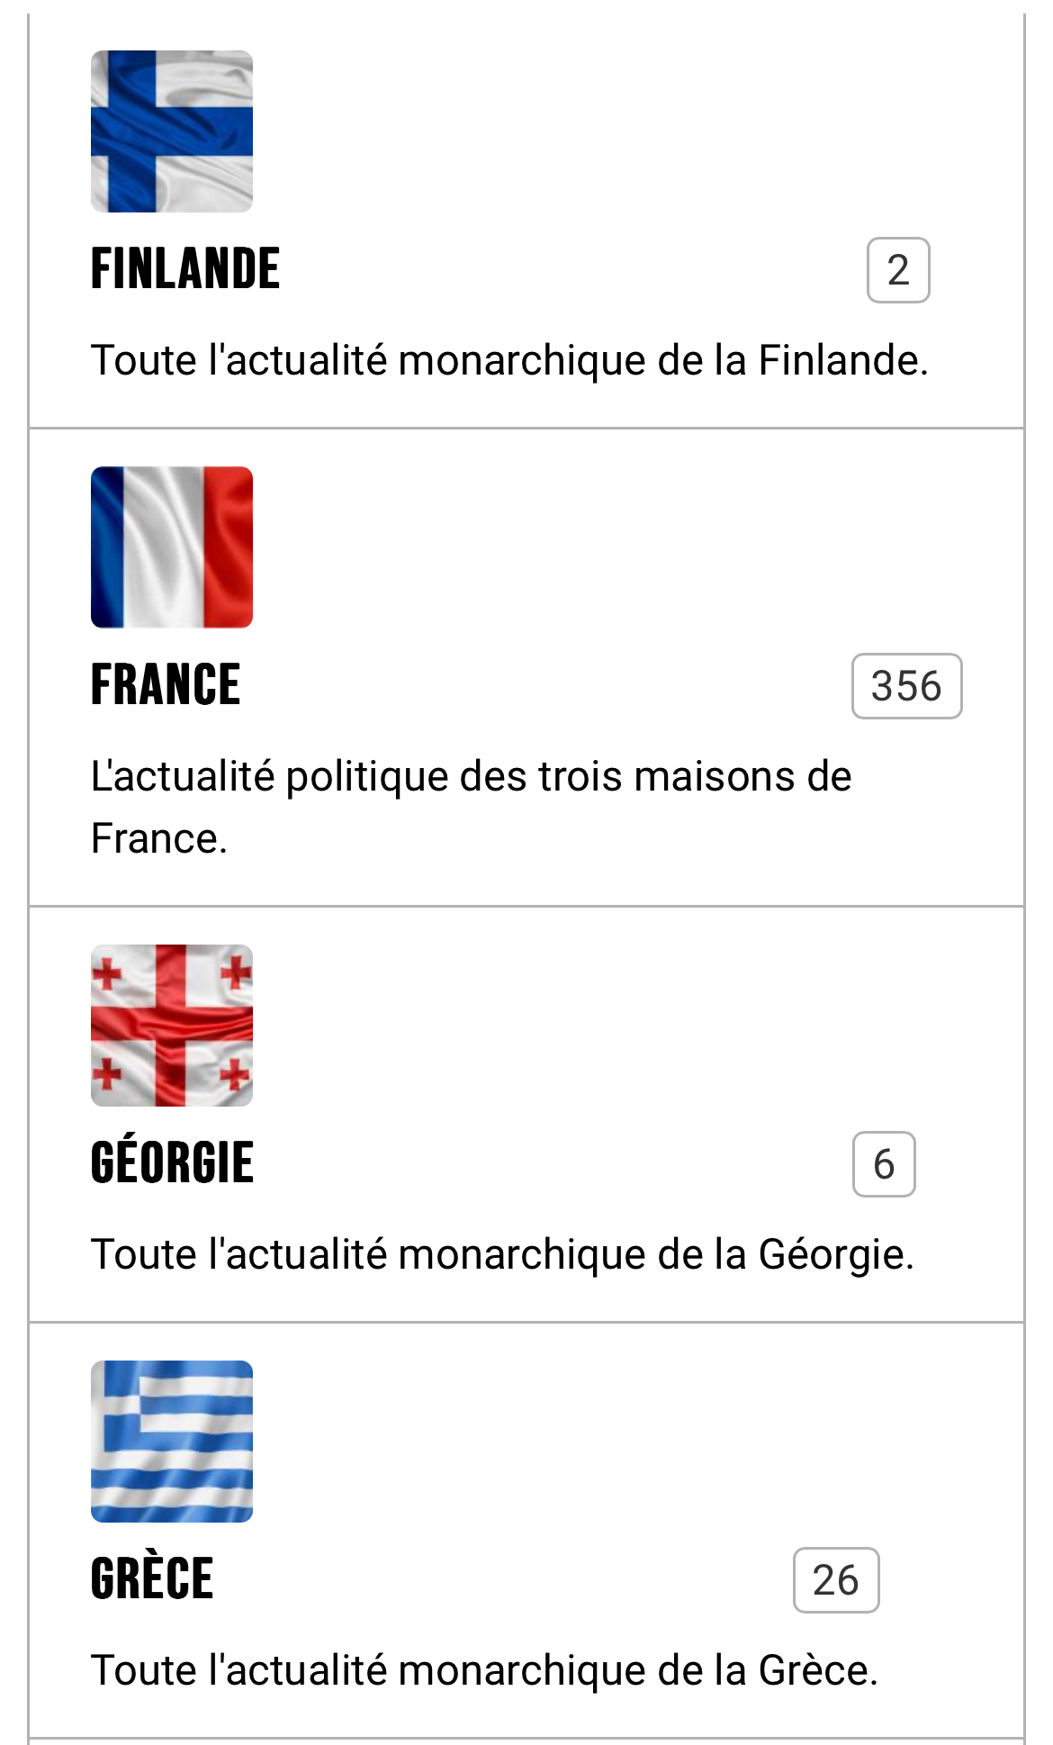Click the Greece flag icon
Screen dimensions: 1053x1745
(172, 1442)
